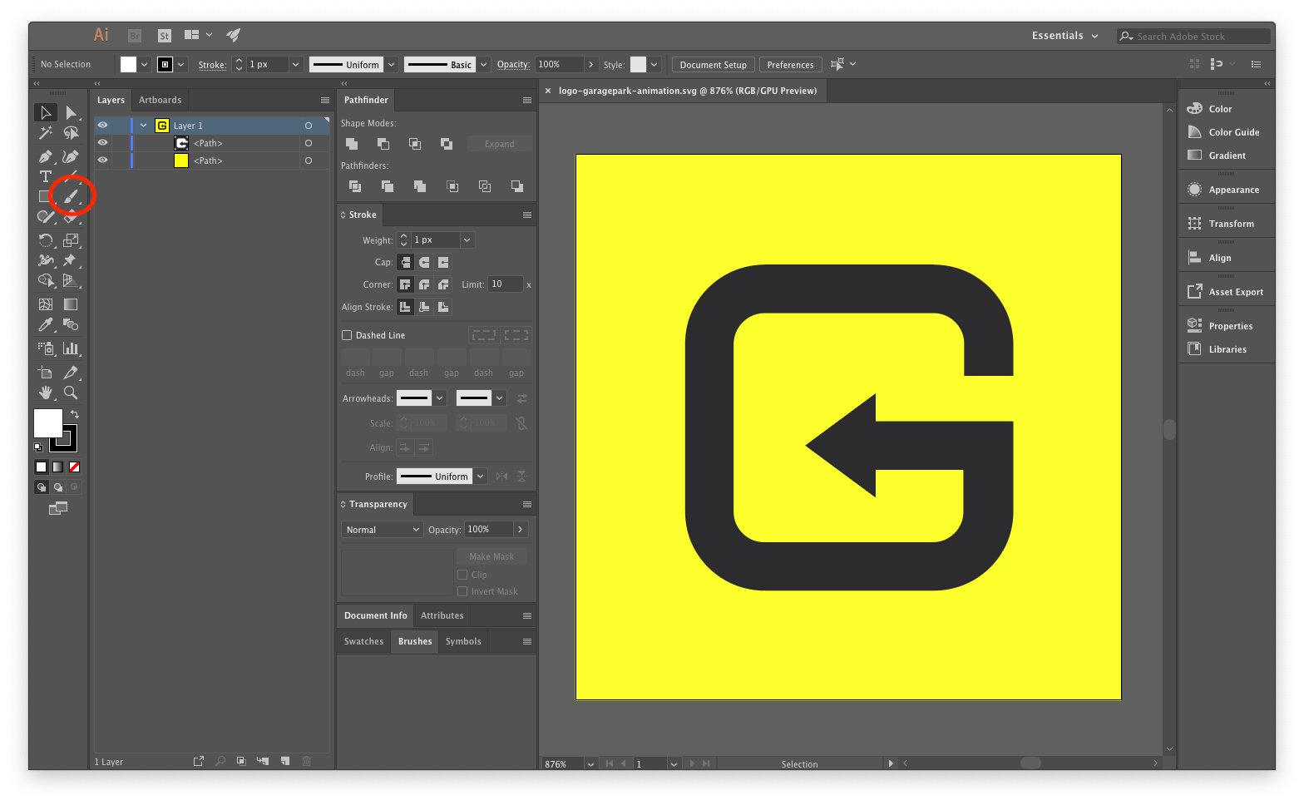Select the Artboard tool
The width and height of the screenshot is (1304, 805).
46,373
